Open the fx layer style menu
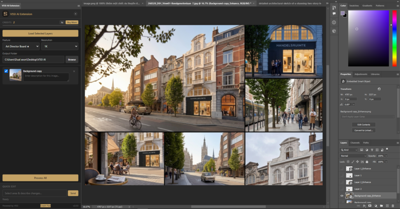400x209 pixels. [x=364, y=205]
